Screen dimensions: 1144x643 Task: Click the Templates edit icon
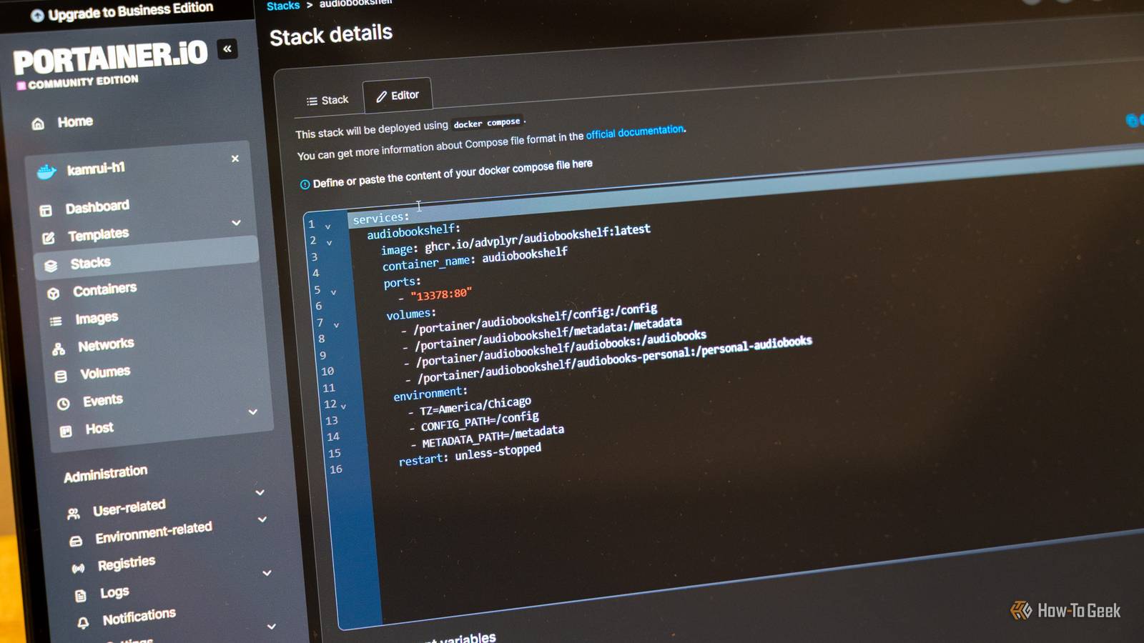(x=49, y=237)
